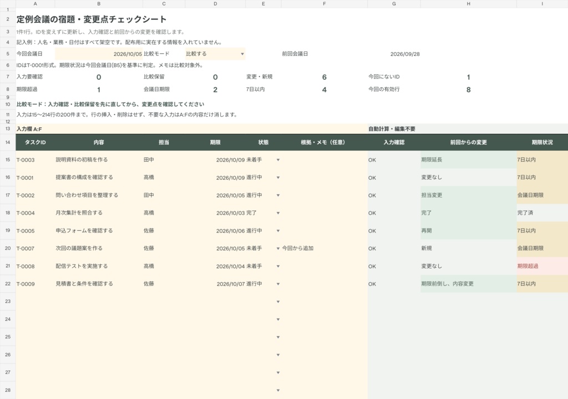Click the 期限状況 table header
Image resolution: width=568 pixels, height=399 pixels.
pos(542,142)
